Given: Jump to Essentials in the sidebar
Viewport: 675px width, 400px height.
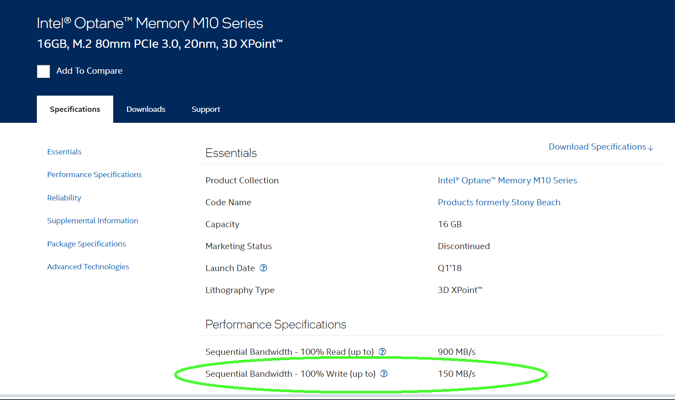Looking at the screenshot, I should tap(64, 152).
